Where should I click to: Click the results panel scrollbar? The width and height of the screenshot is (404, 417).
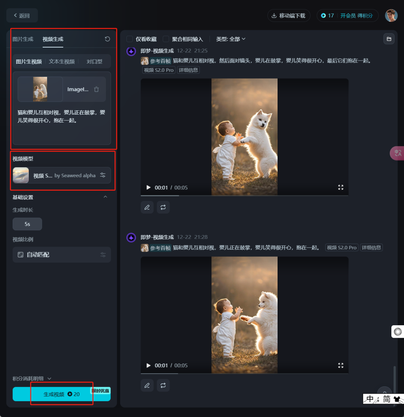[x=395, y=379]
